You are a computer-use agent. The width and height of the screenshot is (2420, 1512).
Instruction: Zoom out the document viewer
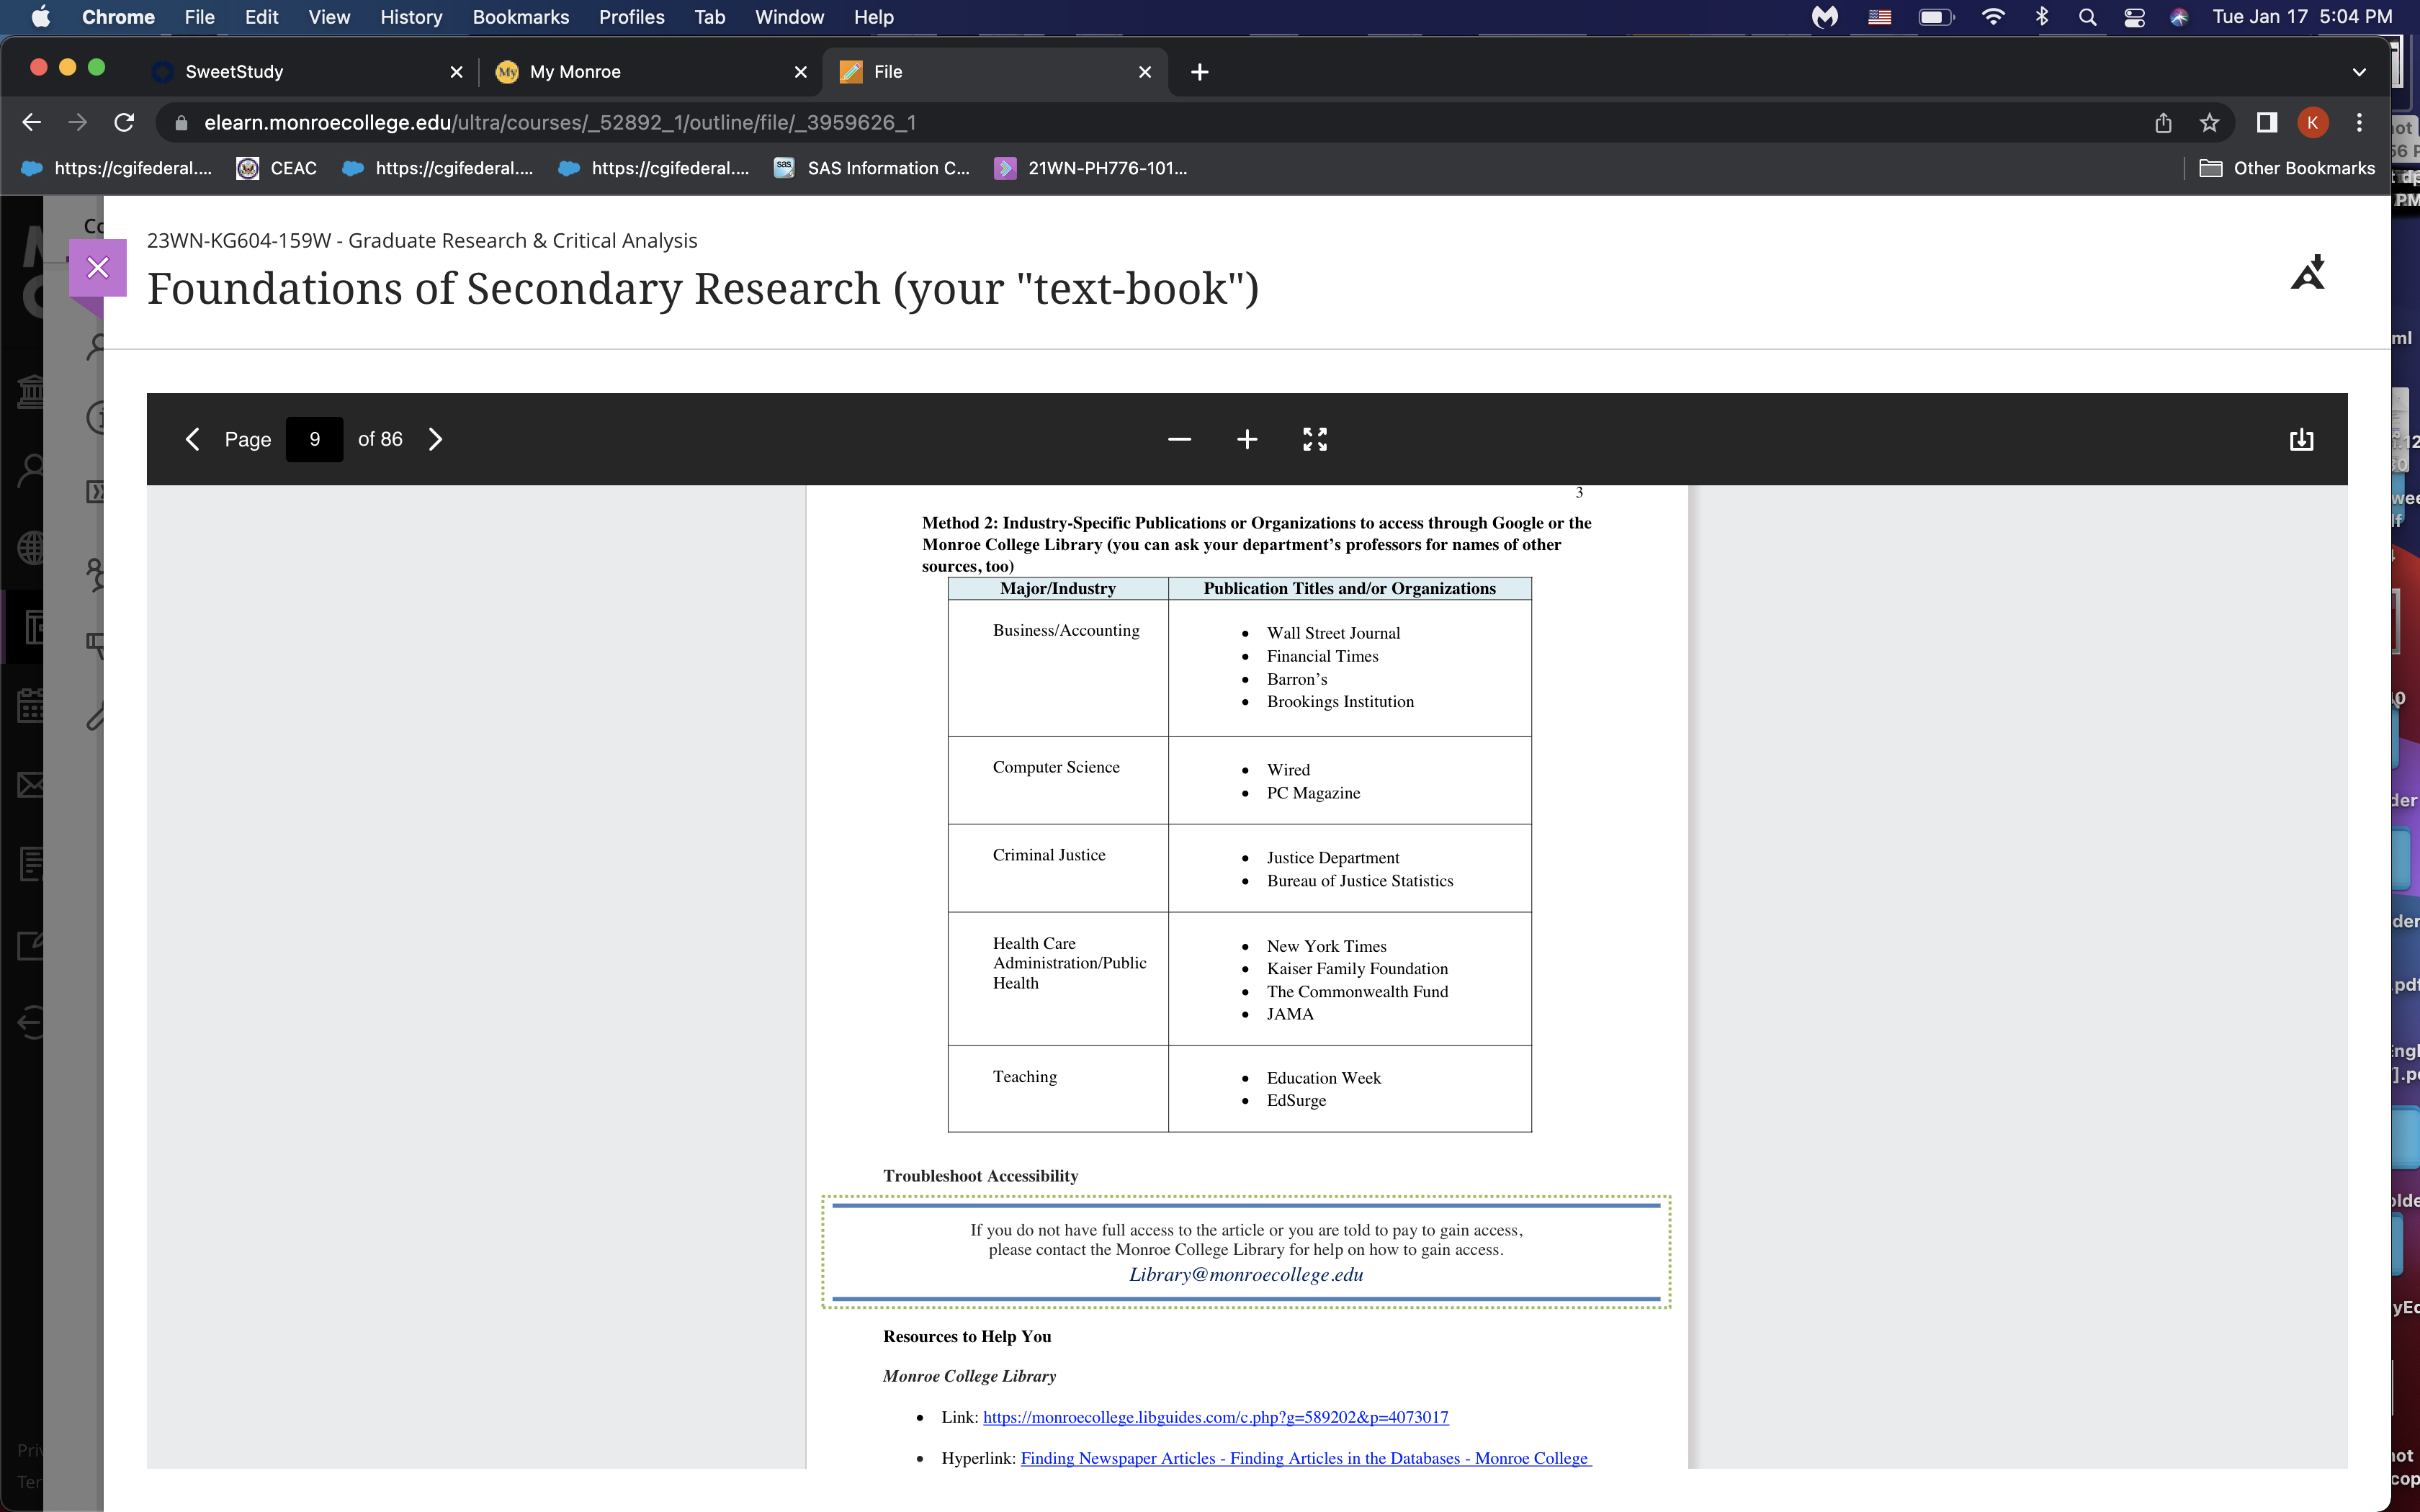(x=1179, y=439)
